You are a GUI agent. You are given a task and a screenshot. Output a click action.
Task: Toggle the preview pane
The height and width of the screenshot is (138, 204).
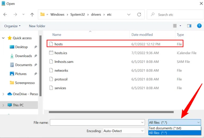click(x=189, y=26)
